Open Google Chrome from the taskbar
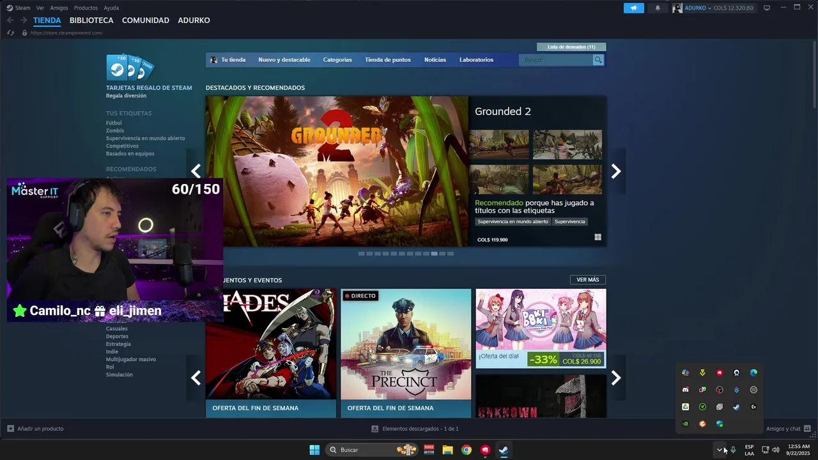818x460 pixels. [467, 450]
